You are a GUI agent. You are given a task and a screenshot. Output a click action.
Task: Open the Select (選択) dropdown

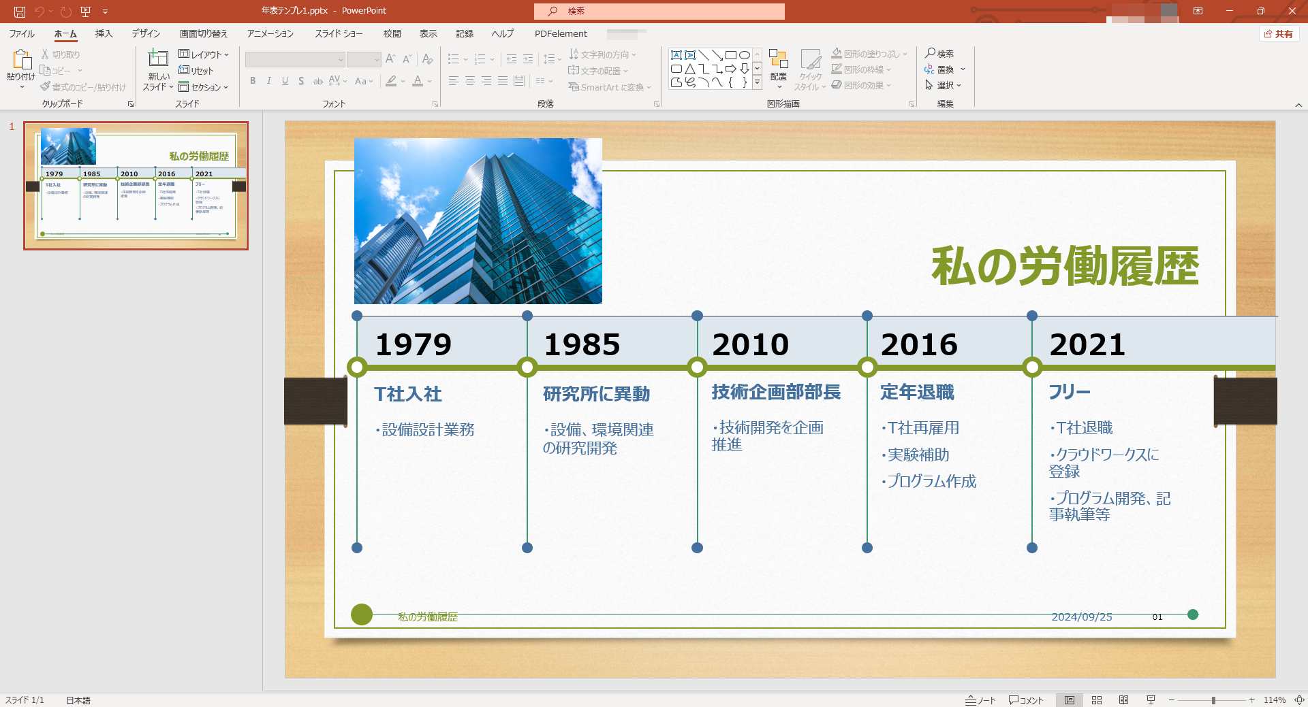click(x=944, y=85)
